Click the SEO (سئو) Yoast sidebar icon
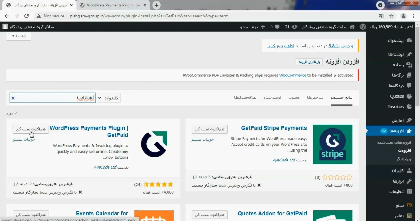 pyautogui.click(x=409, y=205)
